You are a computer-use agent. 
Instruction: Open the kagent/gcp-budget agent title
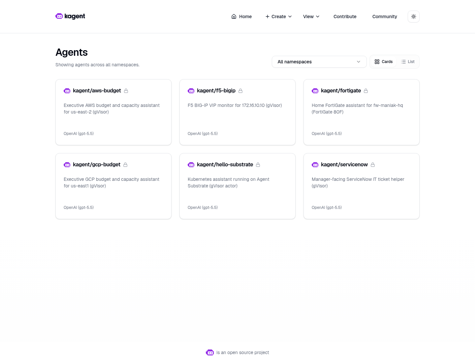click(97, 165)
